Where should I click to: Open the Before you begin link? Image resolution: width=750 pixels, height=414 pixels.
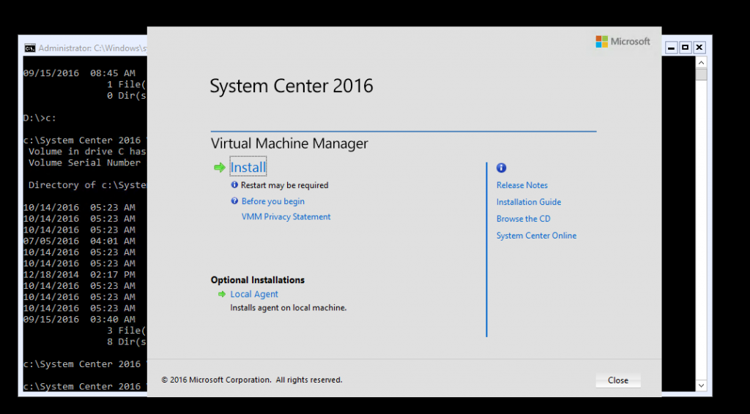272,201
